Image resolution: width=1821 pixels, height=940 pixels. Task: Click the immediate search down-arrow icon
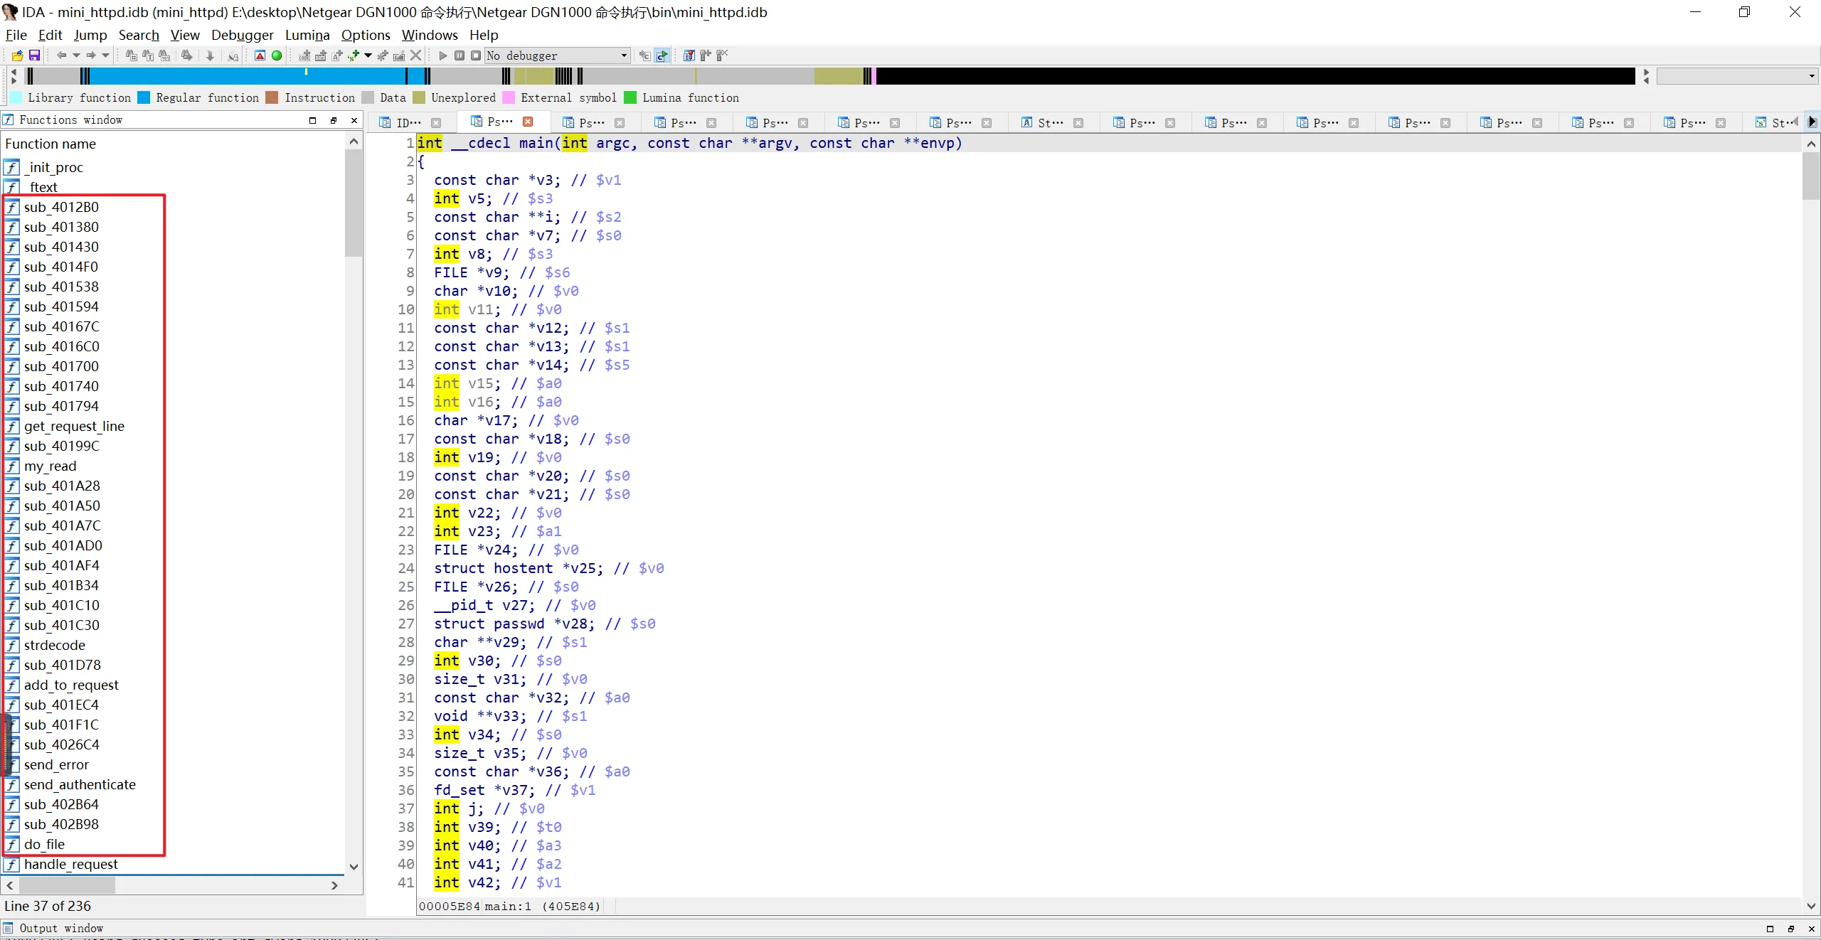coord(210,55)
